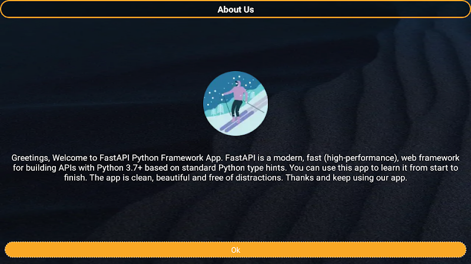Viewport: 471px width, 264px height.
Task: Click 'Thanks and keep using our app' sentence
Action: click(346, 178)
